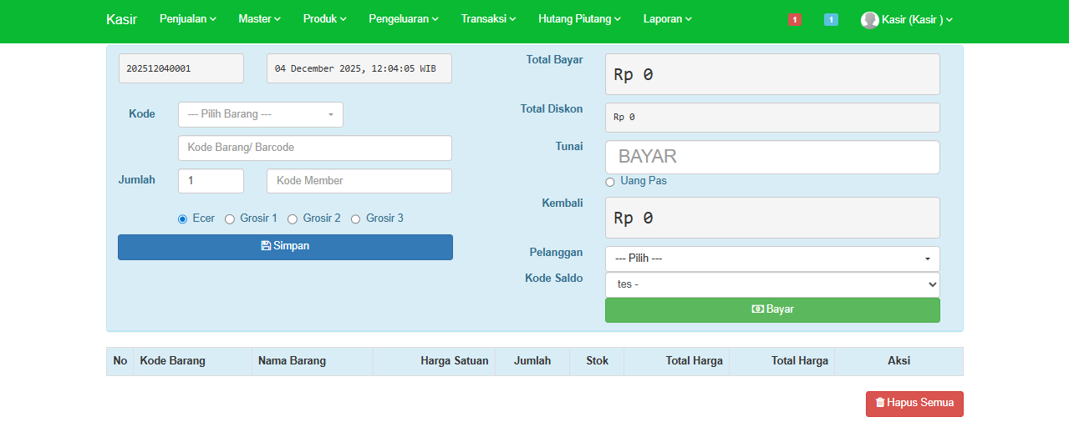Select the Ecer price option

coord(182,219)
